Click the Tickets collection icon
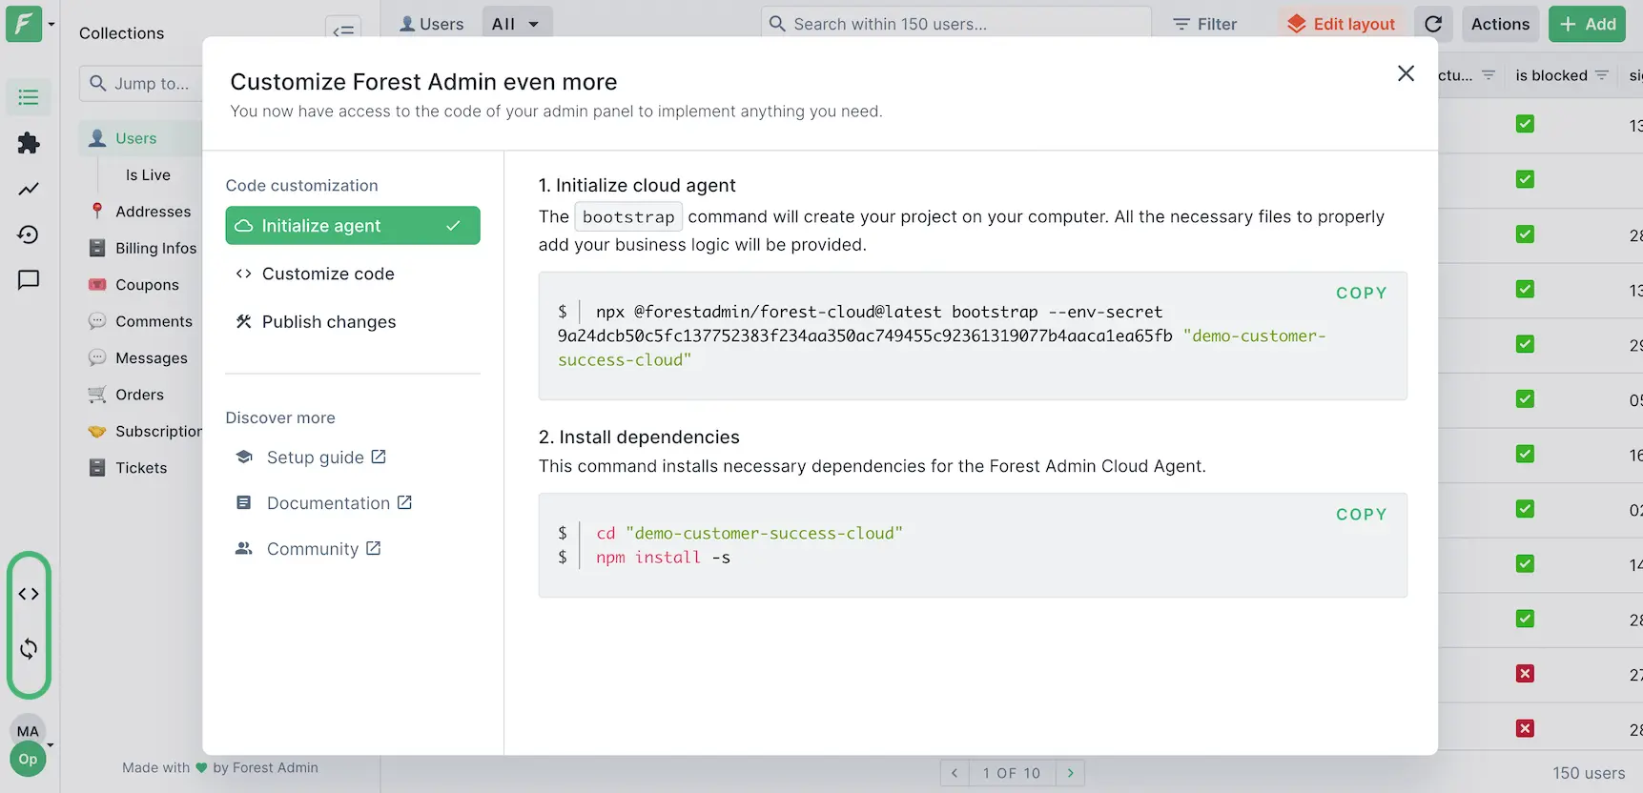This screenshot has height=793, width=1643. (96, 467)
